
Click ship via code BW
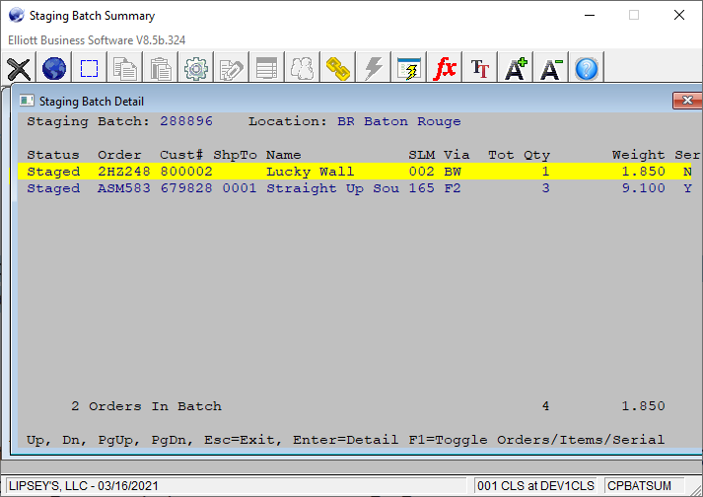pos(453,172)
